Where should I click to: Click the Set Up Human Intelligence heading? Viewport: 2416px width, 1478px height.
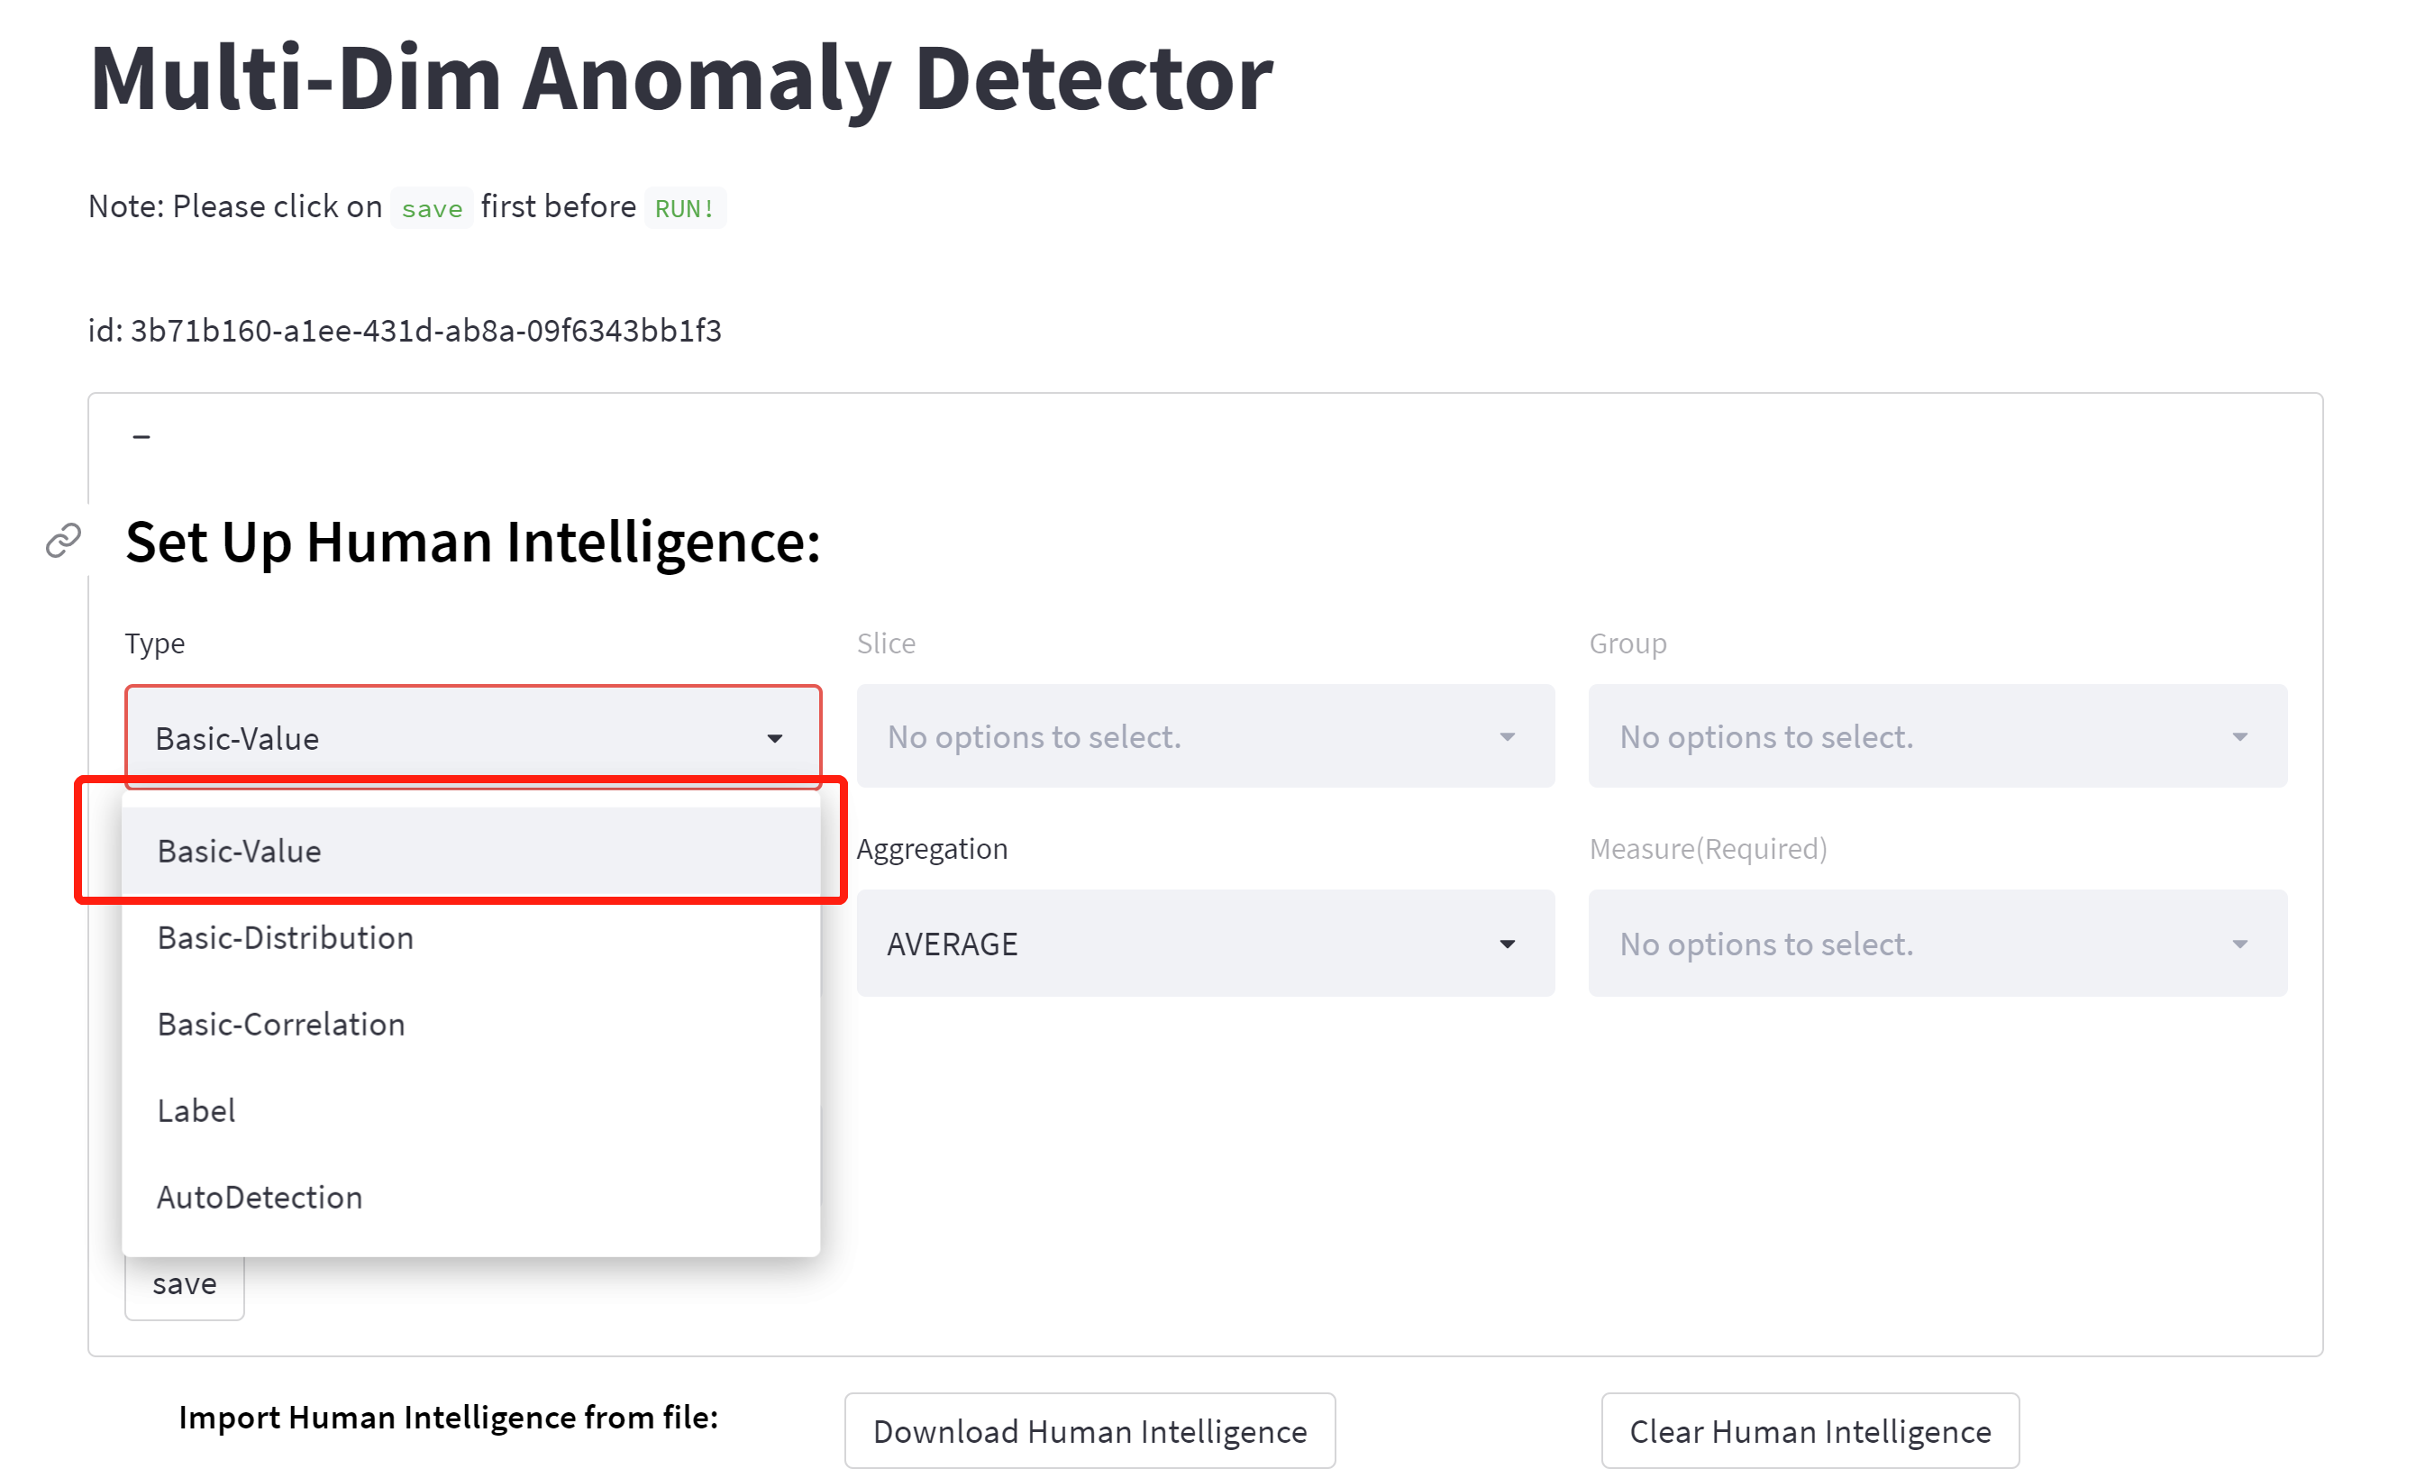474,543
